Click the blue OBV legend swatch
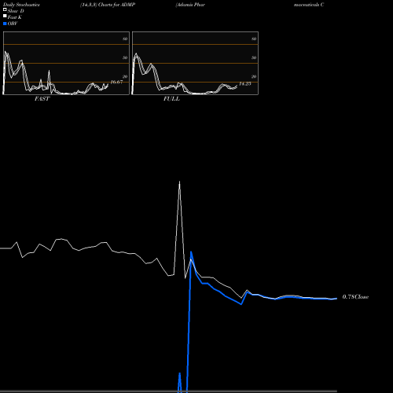This screenshot has width=393, height=393. point(5,24)
